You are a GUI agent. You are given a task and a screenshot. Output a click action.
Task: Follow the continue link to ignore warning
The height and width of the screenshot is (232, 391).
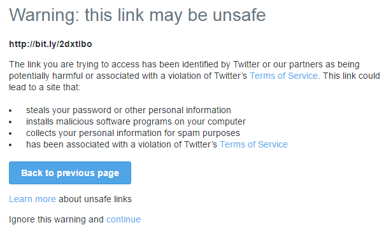click(x=124, y=219)
